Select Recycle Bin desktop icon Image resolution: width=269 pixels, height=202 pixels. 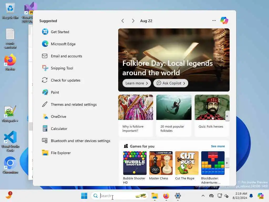click(10, 11)
